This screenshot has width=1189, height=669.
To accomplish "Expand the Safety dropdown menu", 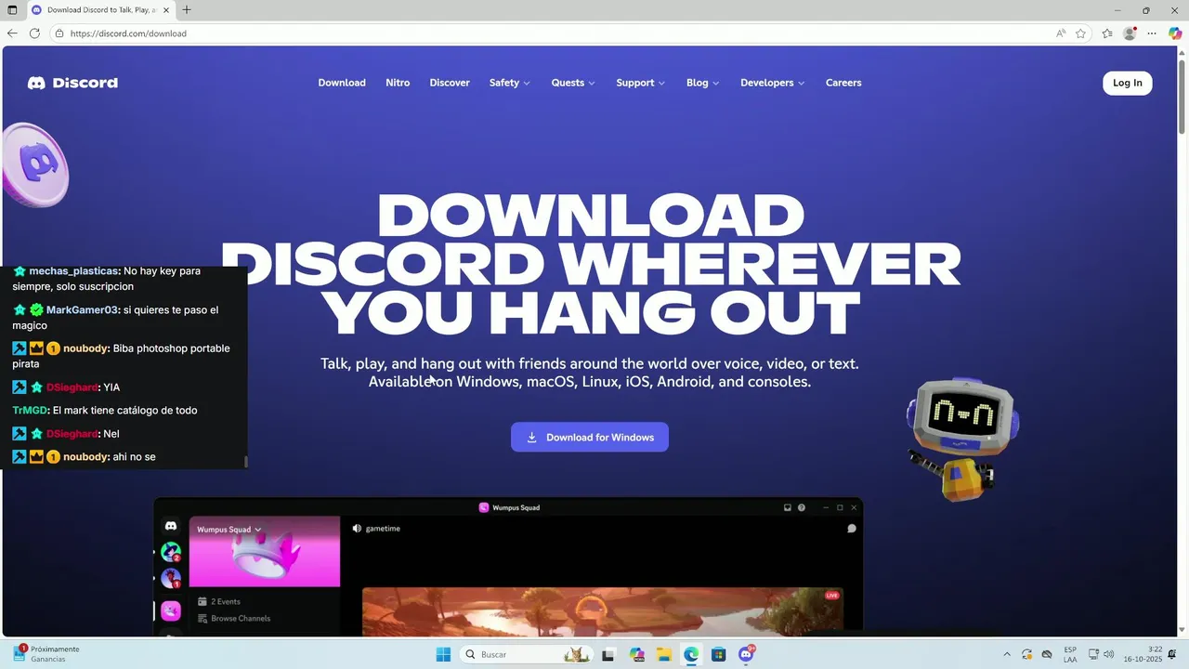I will 510,83.
